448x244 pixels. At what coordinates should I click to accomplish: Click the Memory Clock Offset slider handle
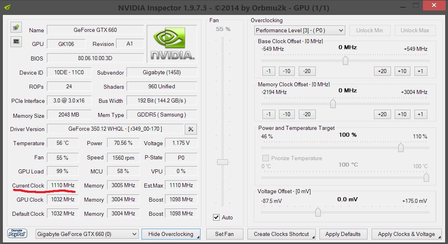[x=333, y=104]
